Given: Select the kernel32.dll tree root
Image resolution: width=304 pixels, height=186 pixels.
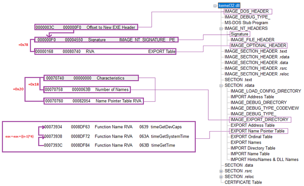Looking at the screenshot, I should click(229, 6).
